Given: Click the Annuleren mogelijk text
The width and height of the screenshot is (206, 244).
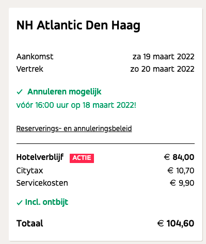Looking at the screenshot, I should pos(65,92).
